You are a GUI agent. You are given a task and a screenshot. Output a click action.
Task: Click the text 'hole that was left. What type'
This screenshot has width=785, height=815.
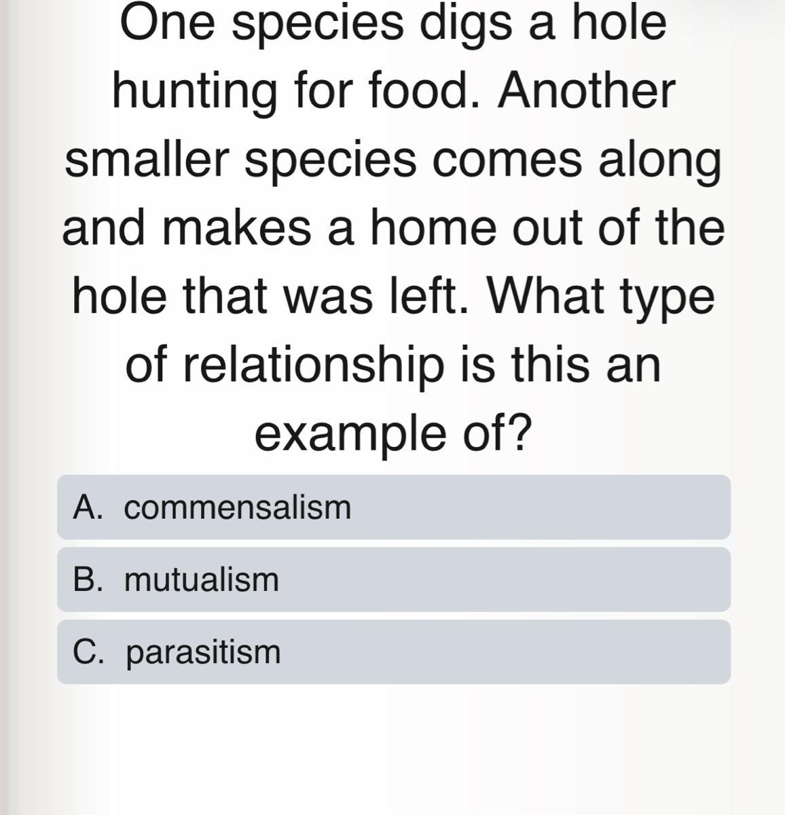(x=394, y=297)
